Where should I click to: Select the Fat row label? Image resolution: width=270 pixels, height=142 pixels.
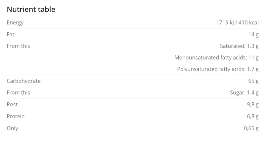point(11,34)
